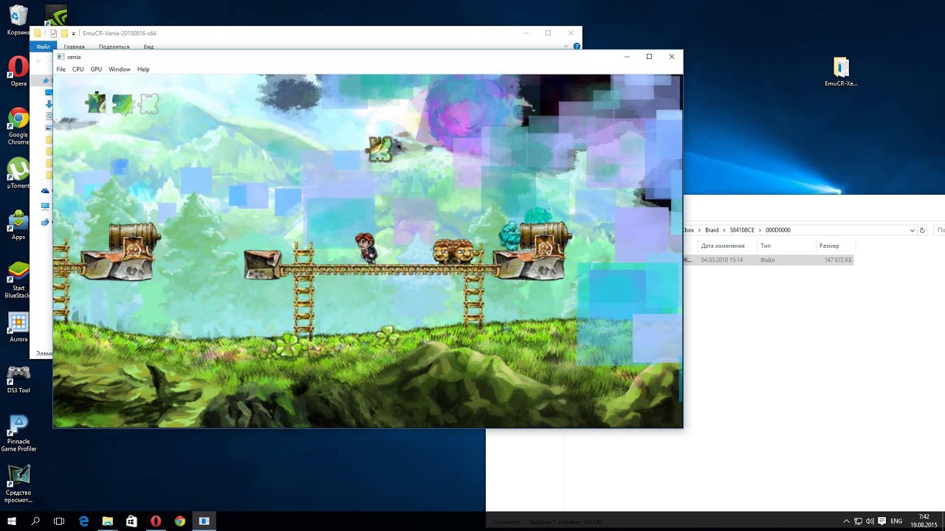This screenshot has width=945, height=531.
Task: Switch to the Поделиться ribbon tab
Action: point(114,46)
